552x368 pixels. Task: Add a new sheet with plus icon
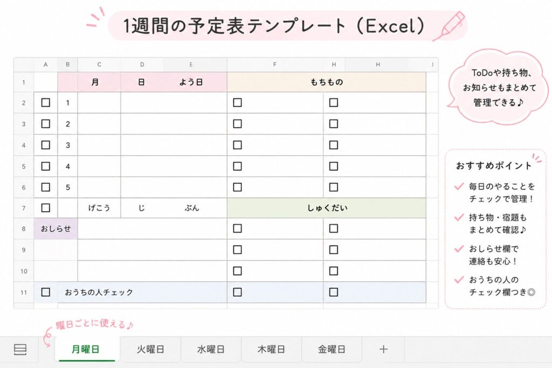coord(383,349)
